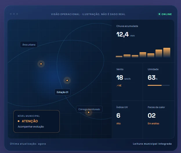Click the Chuva acumulada title

click(x=127, y=26)
